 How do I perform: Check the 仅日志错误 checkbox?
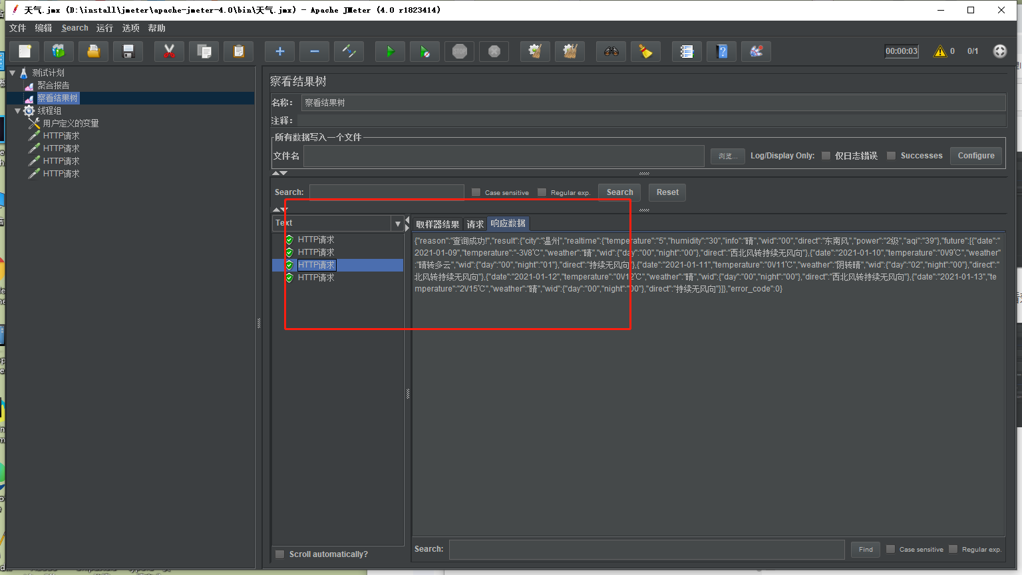coord(826,156)
